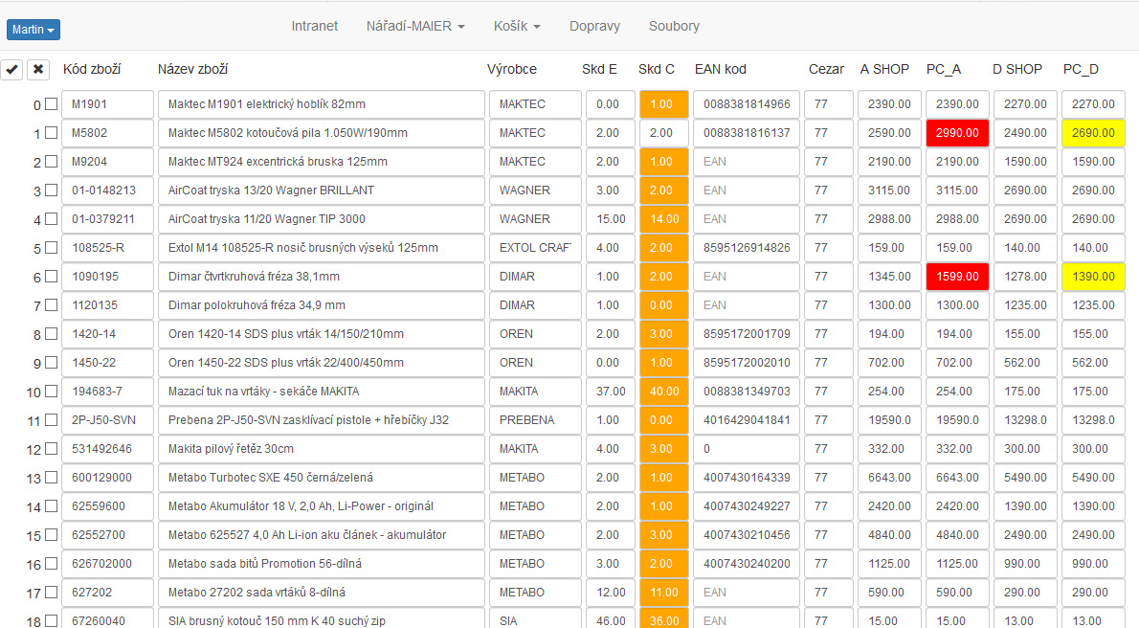Tick the checkbox for row 0

(51, 104)
